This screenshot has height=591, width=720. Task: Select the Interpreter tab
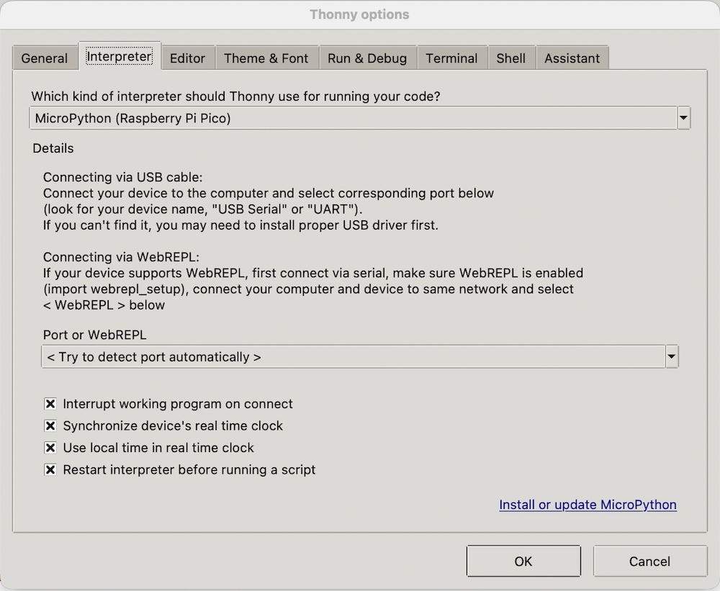(119, 56)
